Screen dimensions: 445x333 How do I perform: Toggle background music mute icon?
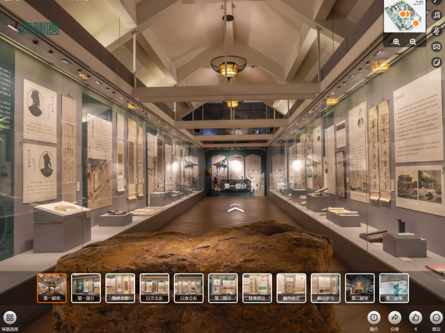point(436,15)
